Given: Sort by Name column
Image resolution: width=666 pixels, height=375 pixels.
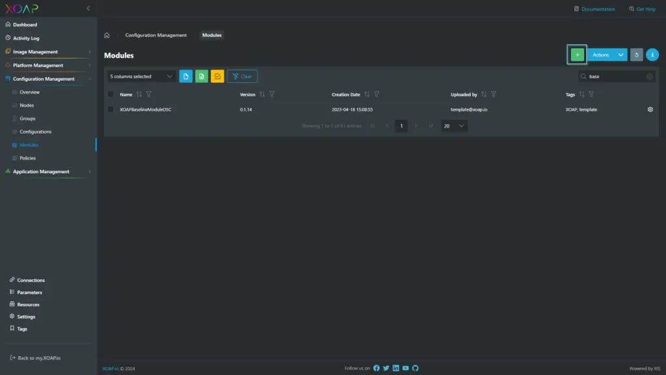Looking at the screenshot, I should coord(139,94).
